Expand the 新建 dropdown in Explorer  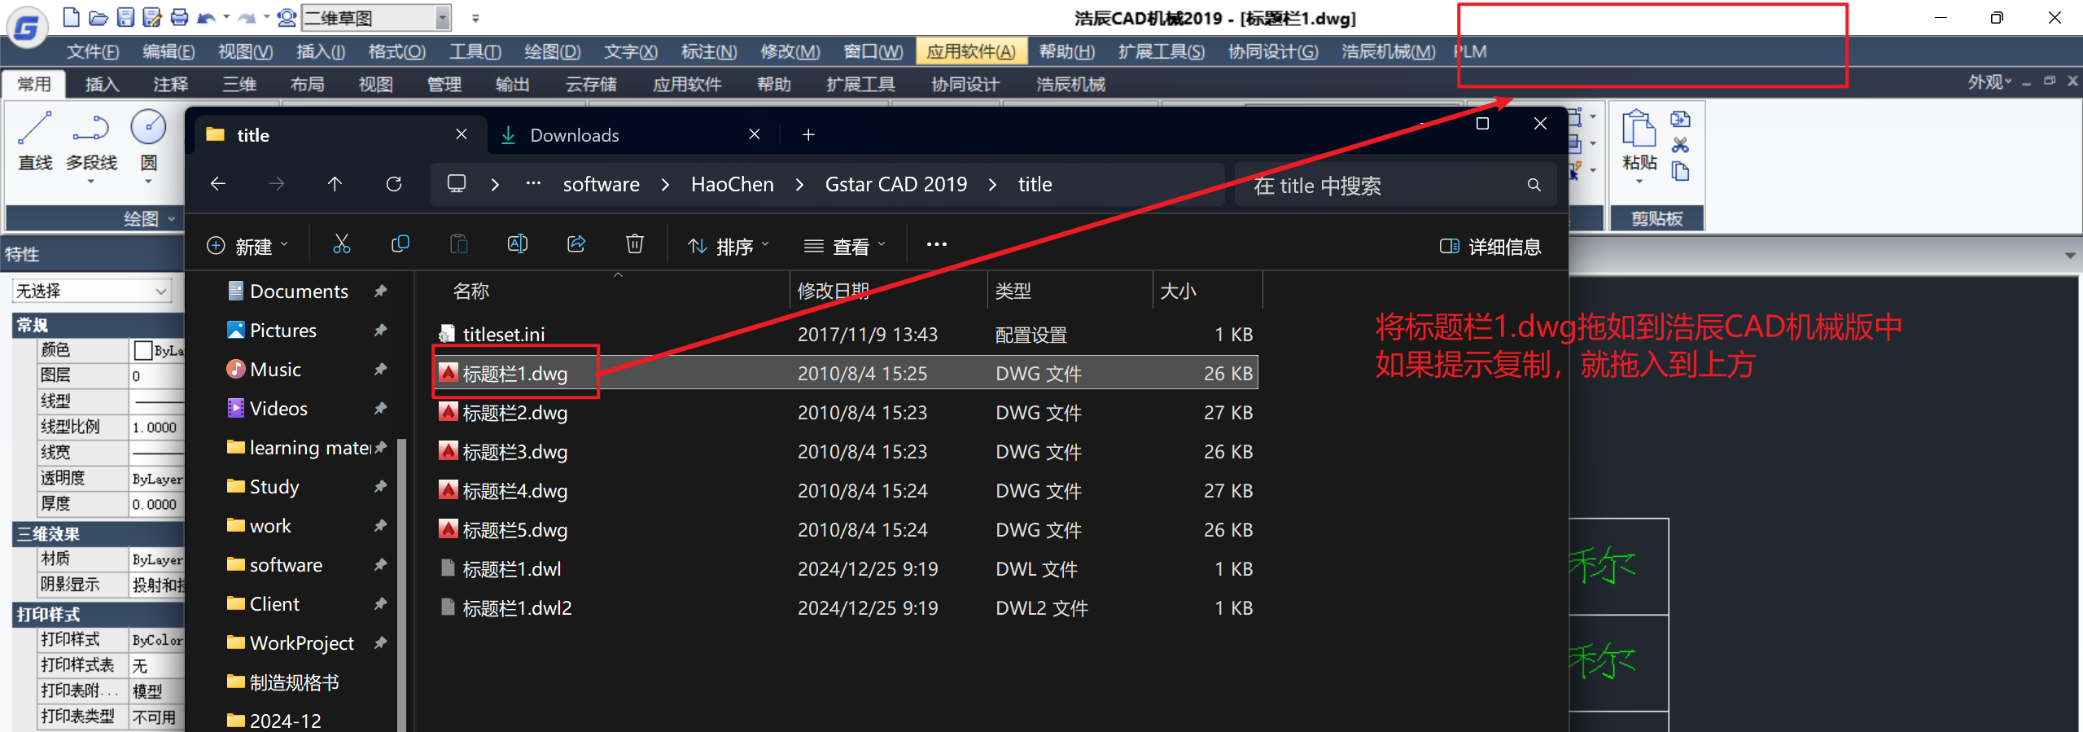point(247,245)
